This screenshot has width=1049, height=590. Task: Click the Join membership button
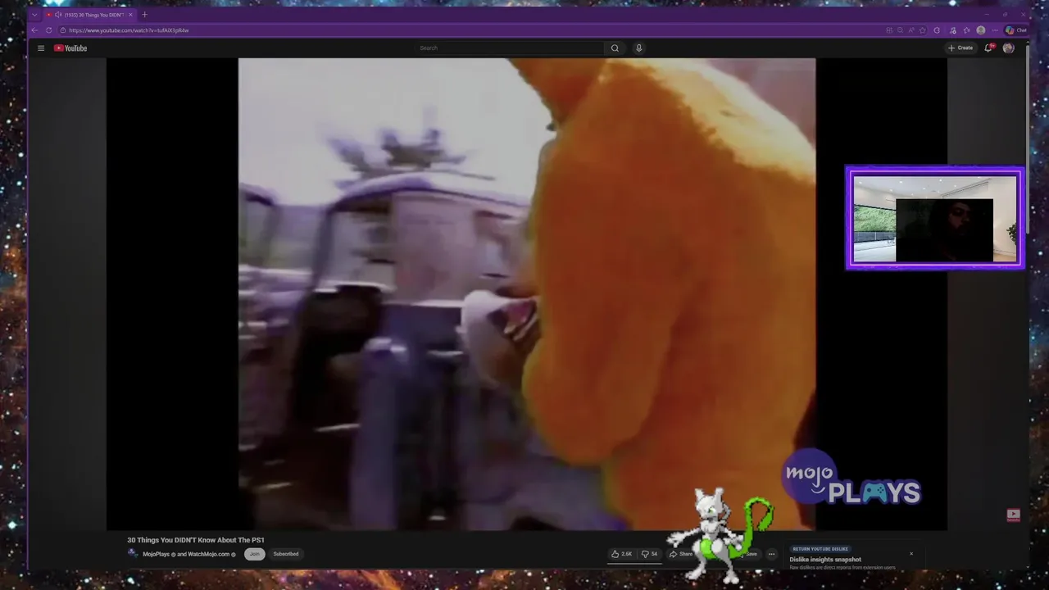[x=255, y=554]
